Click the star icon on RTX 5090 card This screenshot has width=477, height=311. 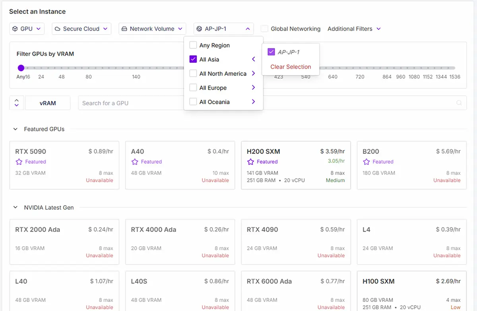pyautogui.click(x=19, y=162)
